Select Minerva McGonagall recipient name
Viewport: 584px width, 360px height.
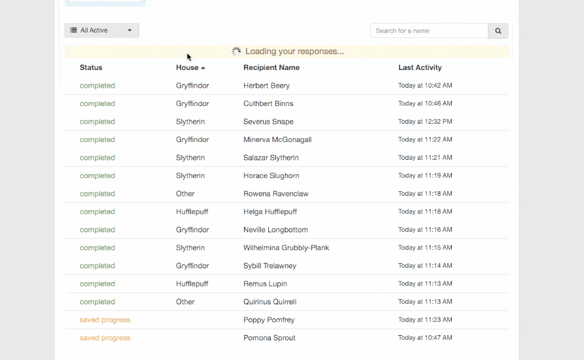point(277,139)
